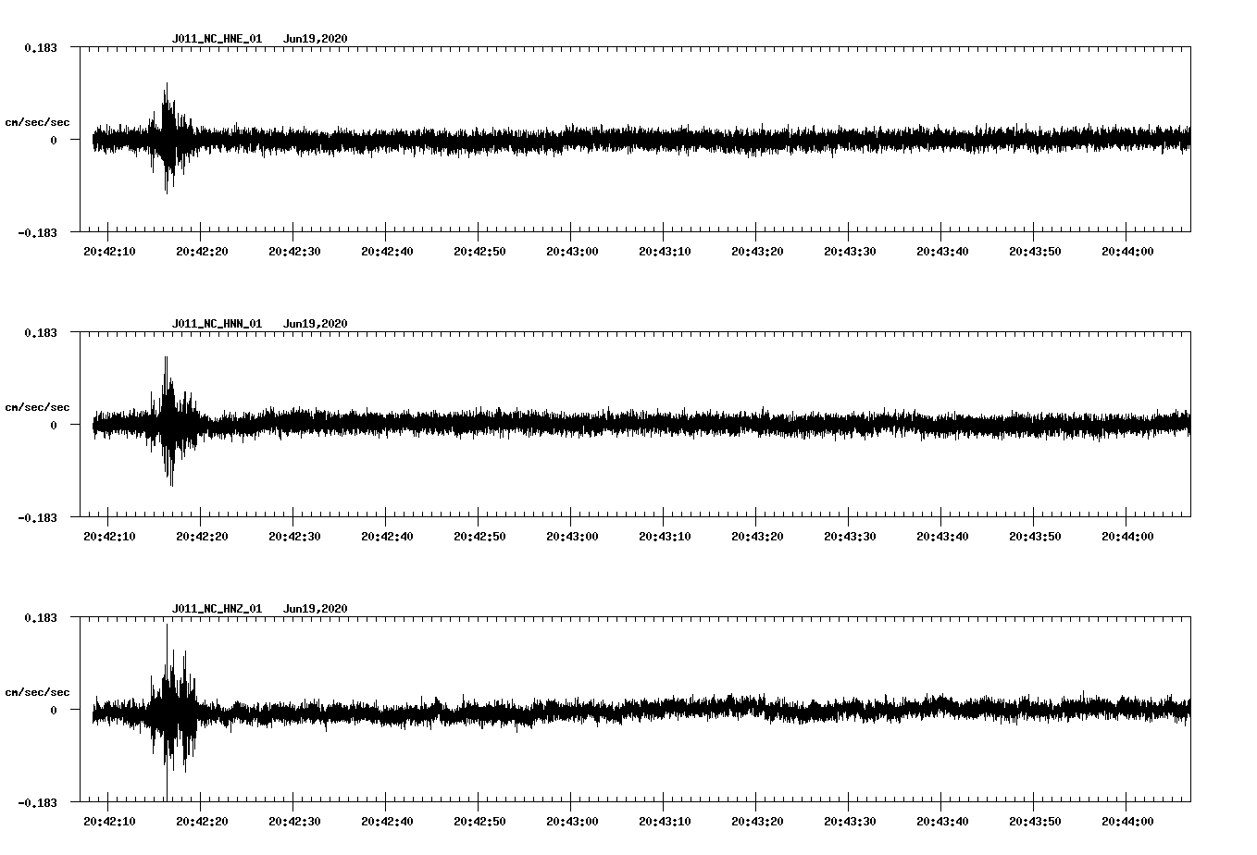Click the 20:43:40 time label under HNZ plot

942,822
